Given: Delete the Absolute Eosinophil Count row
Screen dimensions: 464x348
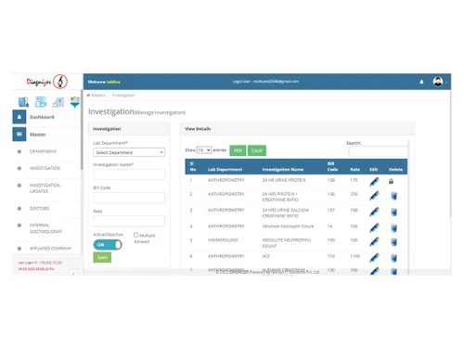Looking at the screenshot, I should pyautogui.click(x=393, y=228).
